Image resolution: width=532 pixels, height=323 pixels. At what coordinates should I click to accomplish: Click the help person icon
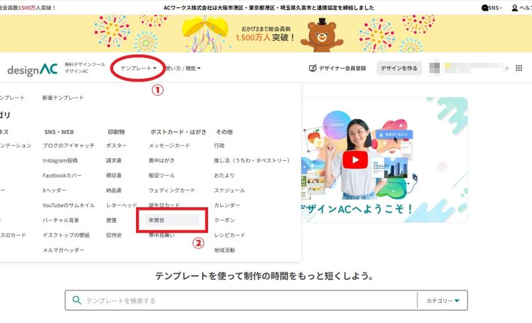[x=514, y=7]
